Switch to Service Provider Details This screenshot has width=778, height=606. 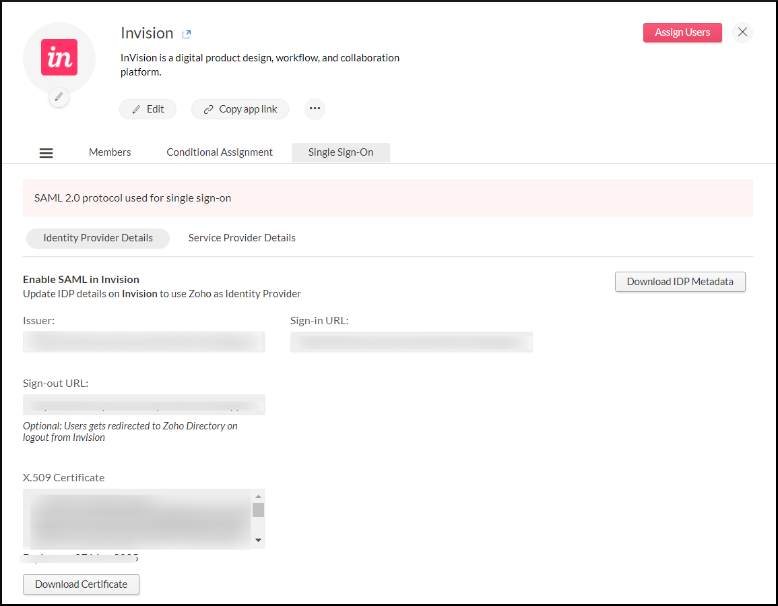pos(242,238)
